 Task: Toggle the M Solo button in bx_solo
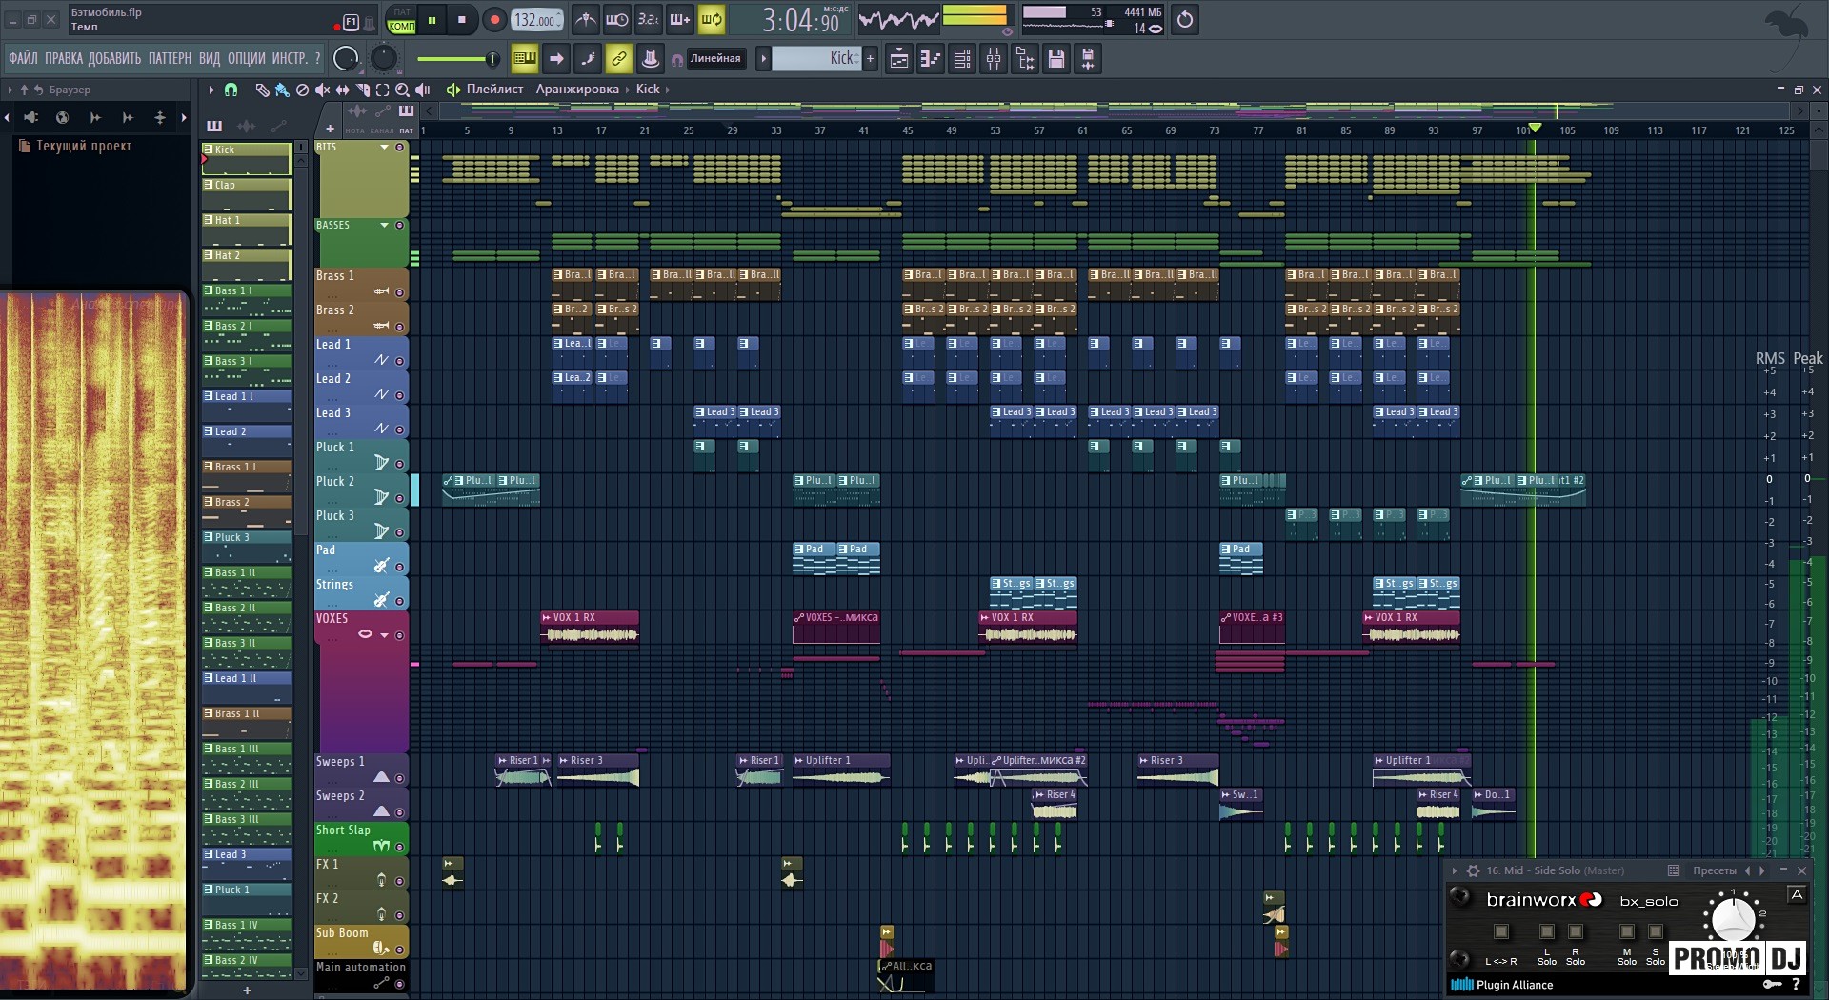pyautogui.click(x=1626, y=932)
